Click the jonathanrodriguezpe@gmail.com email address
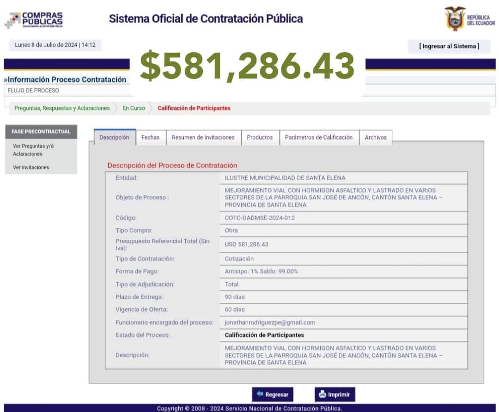499x412 pixels. [270, 322]
